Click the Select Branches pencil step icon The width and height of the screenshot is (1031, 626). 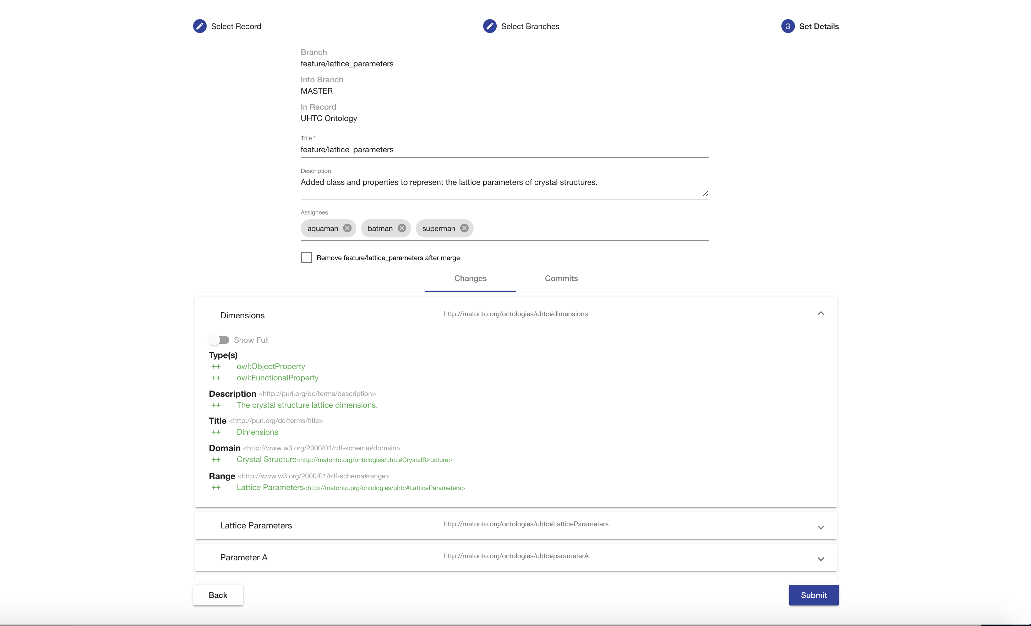click(x=490, y=26)
